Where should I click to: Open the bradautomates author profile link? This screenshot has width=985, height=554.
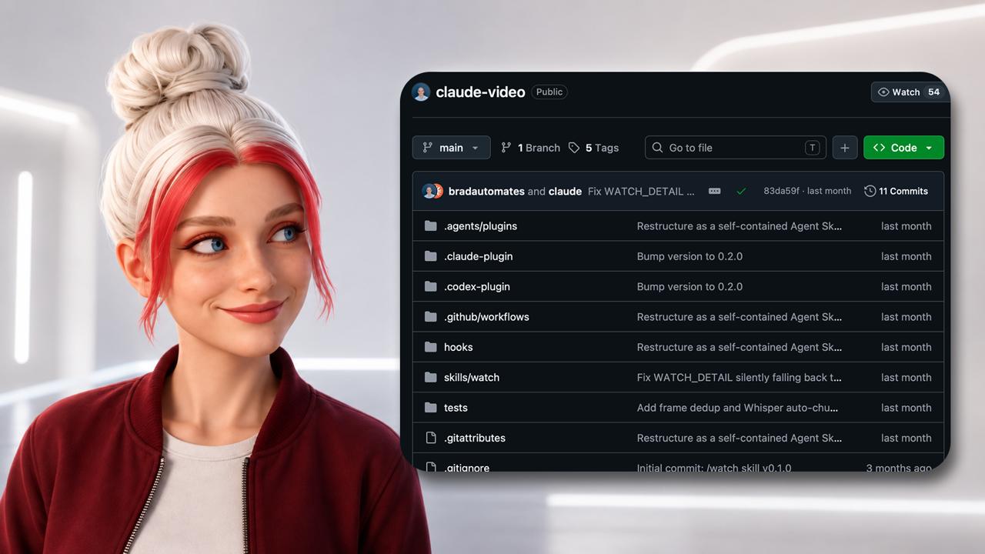[486, 191]
